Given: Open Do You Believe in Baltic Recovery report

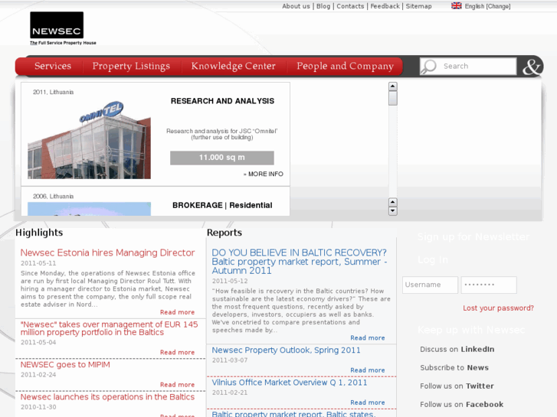Looking at the screenshot, I should (x=299, y=262).
